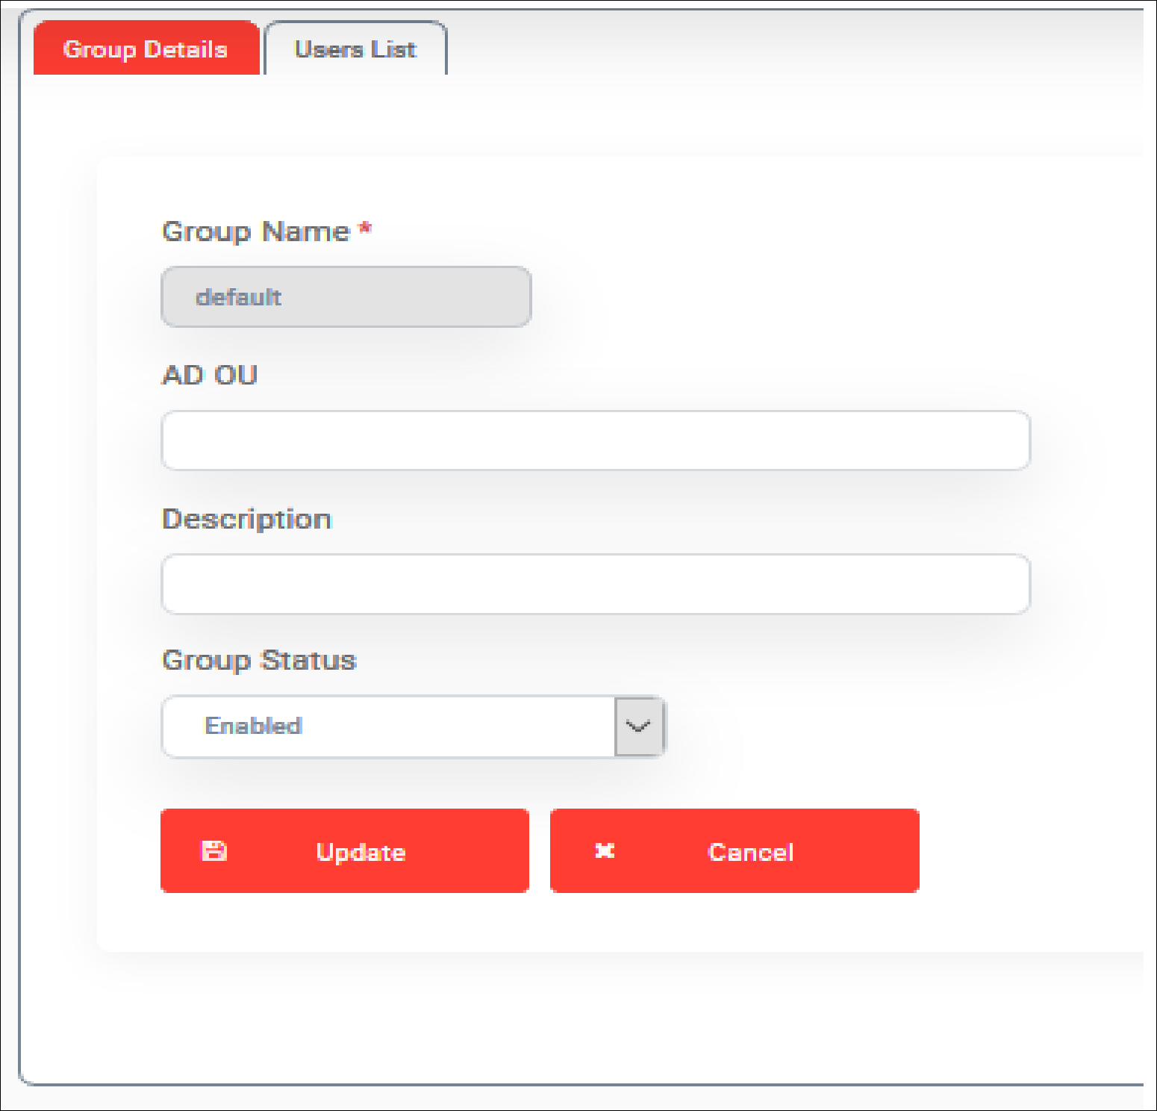
Task: Click the Group Status label
Action: 259,661
